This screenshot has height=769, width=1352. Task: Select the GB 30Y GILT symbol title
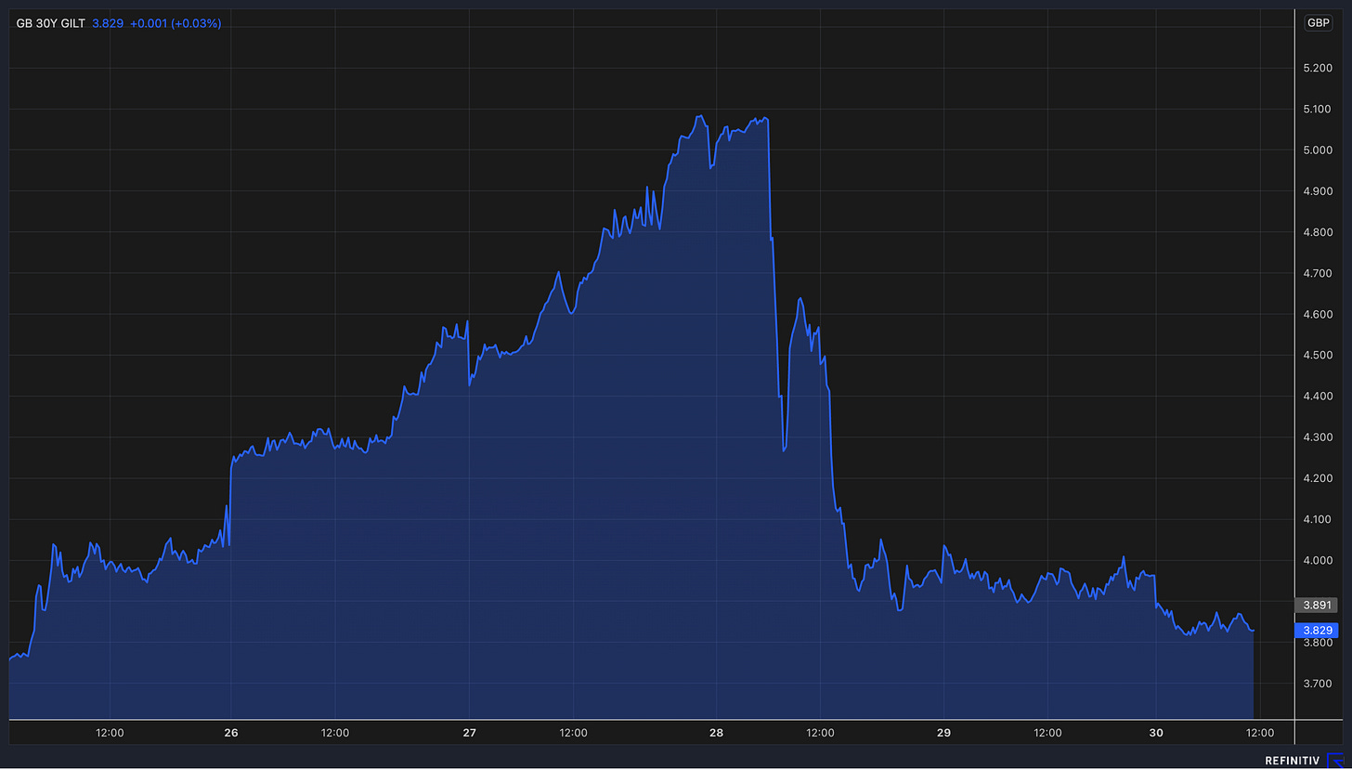(x=51, y=23)
